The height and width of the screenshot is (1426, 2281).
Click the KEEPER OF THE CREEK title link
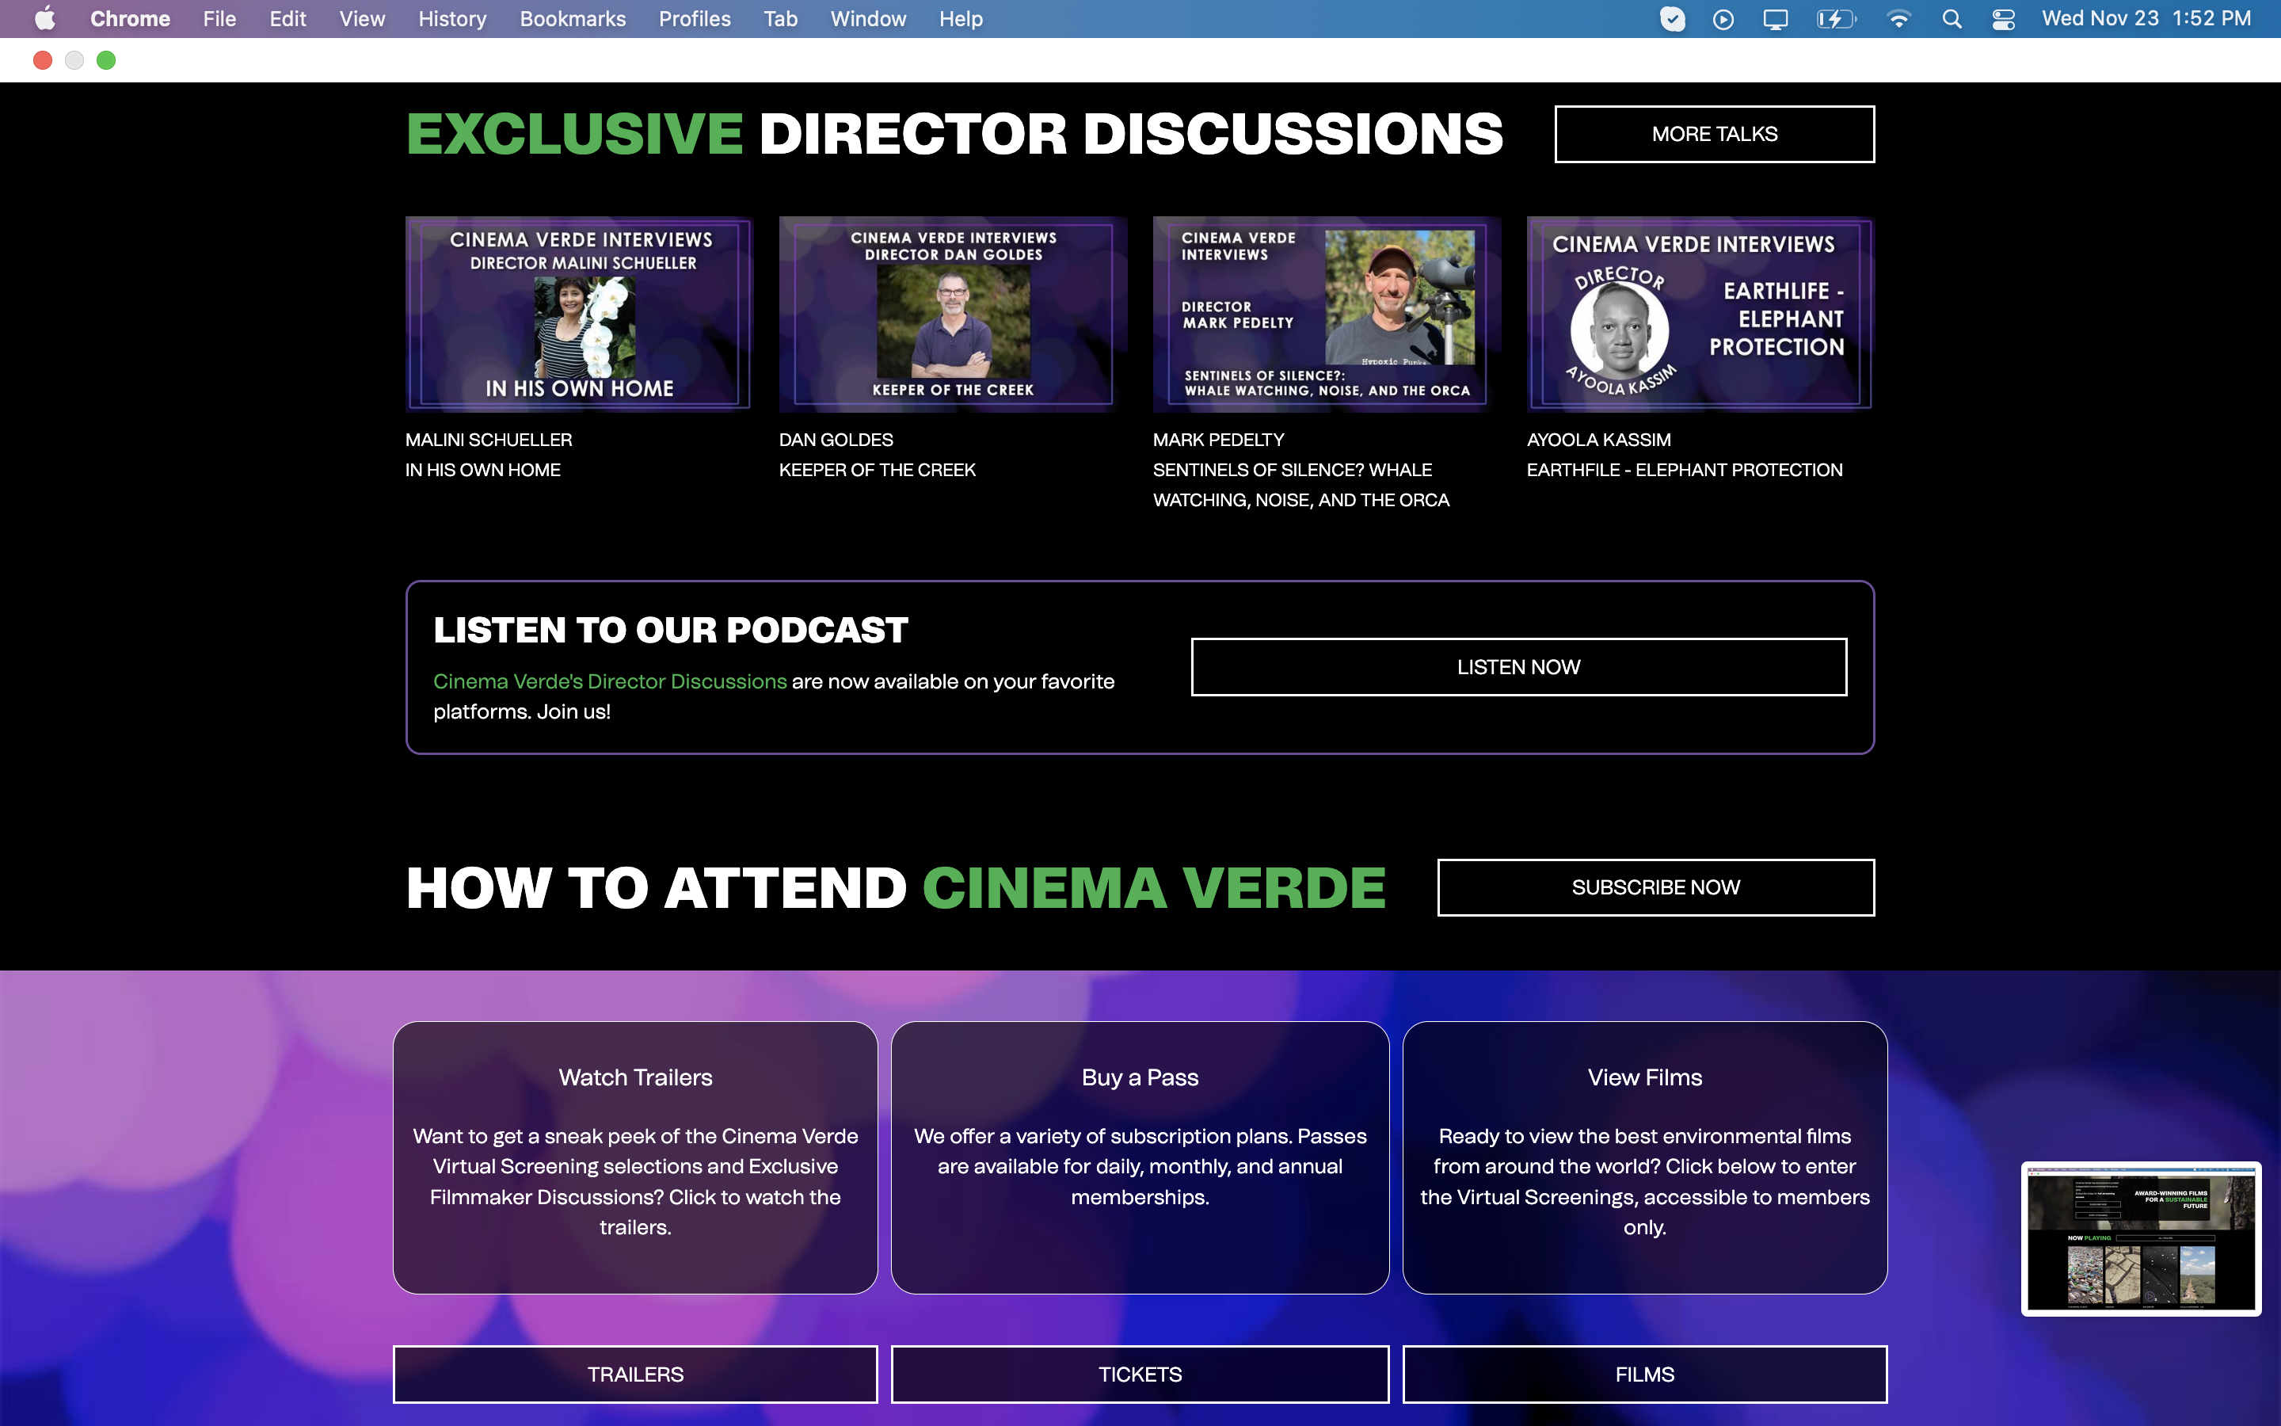pos(878,470)
